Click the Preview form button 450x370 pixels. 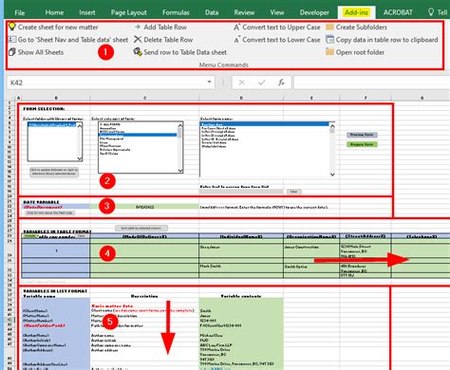pos(362,135)
